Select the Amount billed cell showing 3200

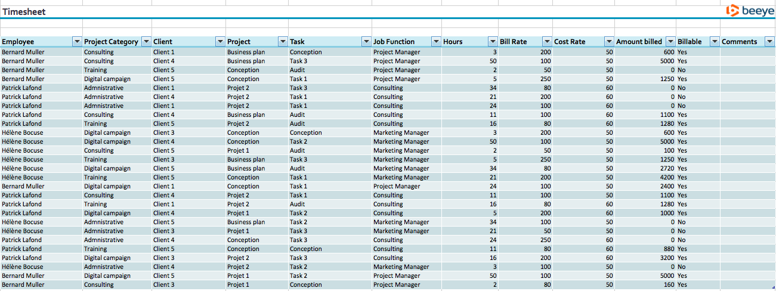coord(645,258)
